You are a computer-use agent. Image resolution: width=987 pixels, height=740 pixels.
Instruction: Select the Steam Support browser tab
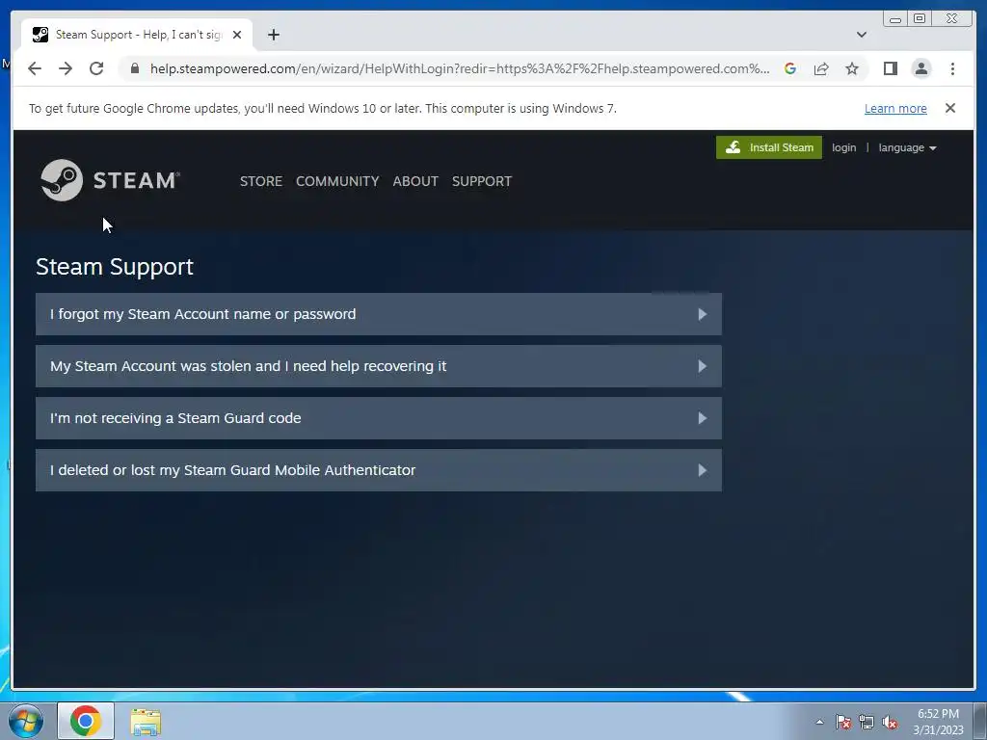137,35
